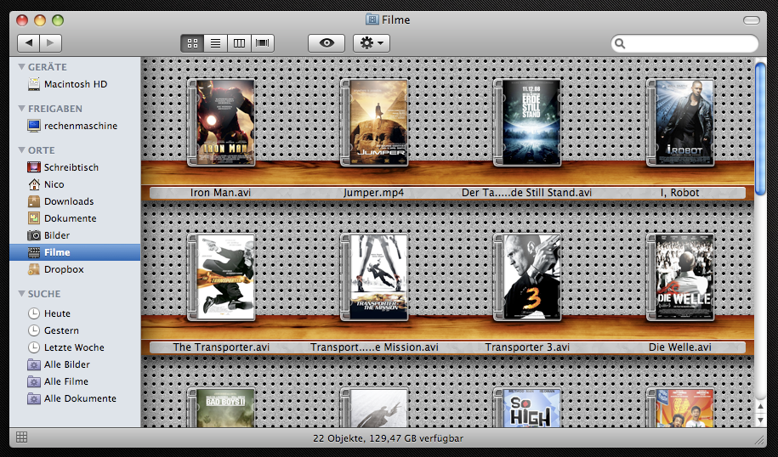The image size is (778, 457).
Task: Switch to icon view
Action: point(192,43)
